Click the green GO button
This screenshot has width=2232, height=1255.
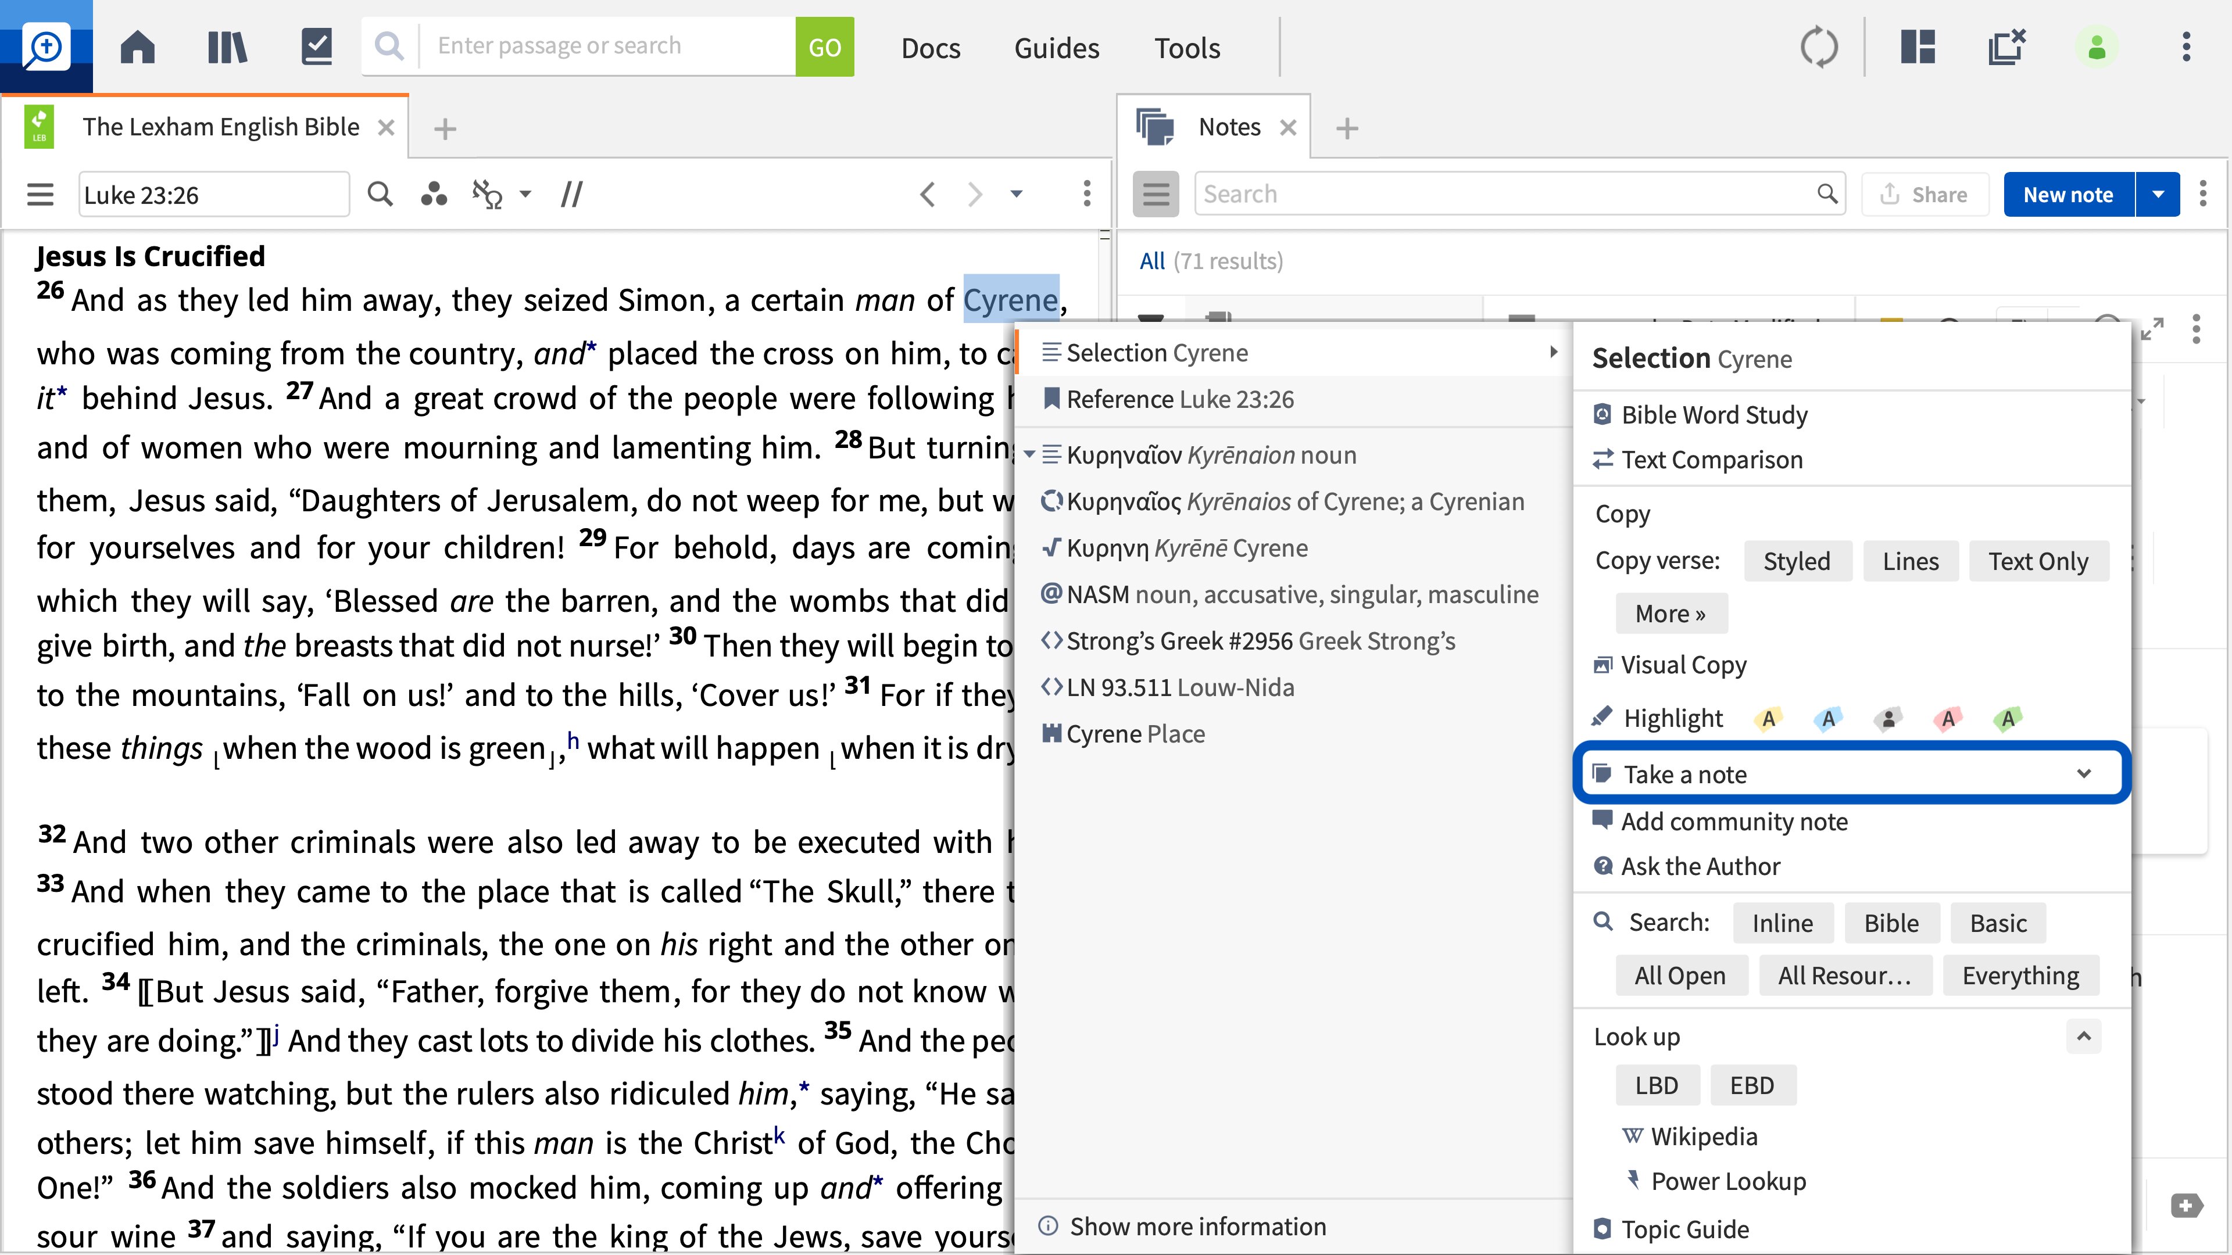point(824,46)
